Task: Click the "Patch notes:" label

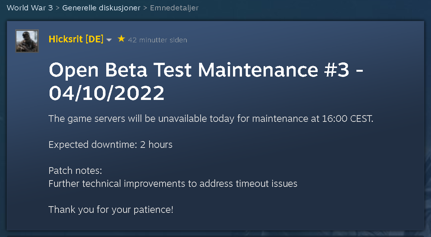Action: coord(75,171)
